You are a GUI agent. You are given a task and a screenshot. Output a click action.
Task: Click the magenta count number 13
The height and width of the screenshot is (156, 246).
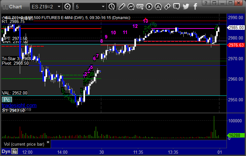(145, 21)
